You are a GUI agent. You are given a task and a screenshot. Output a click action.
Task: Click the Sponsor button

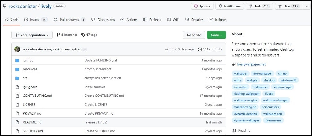(202, 6)
